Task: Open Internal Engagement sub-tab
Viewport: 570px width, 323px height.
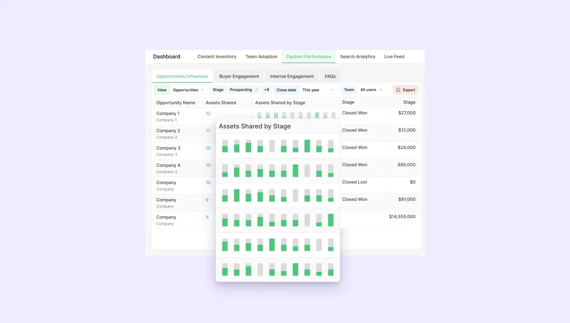Action: click(x=292, y=76)
